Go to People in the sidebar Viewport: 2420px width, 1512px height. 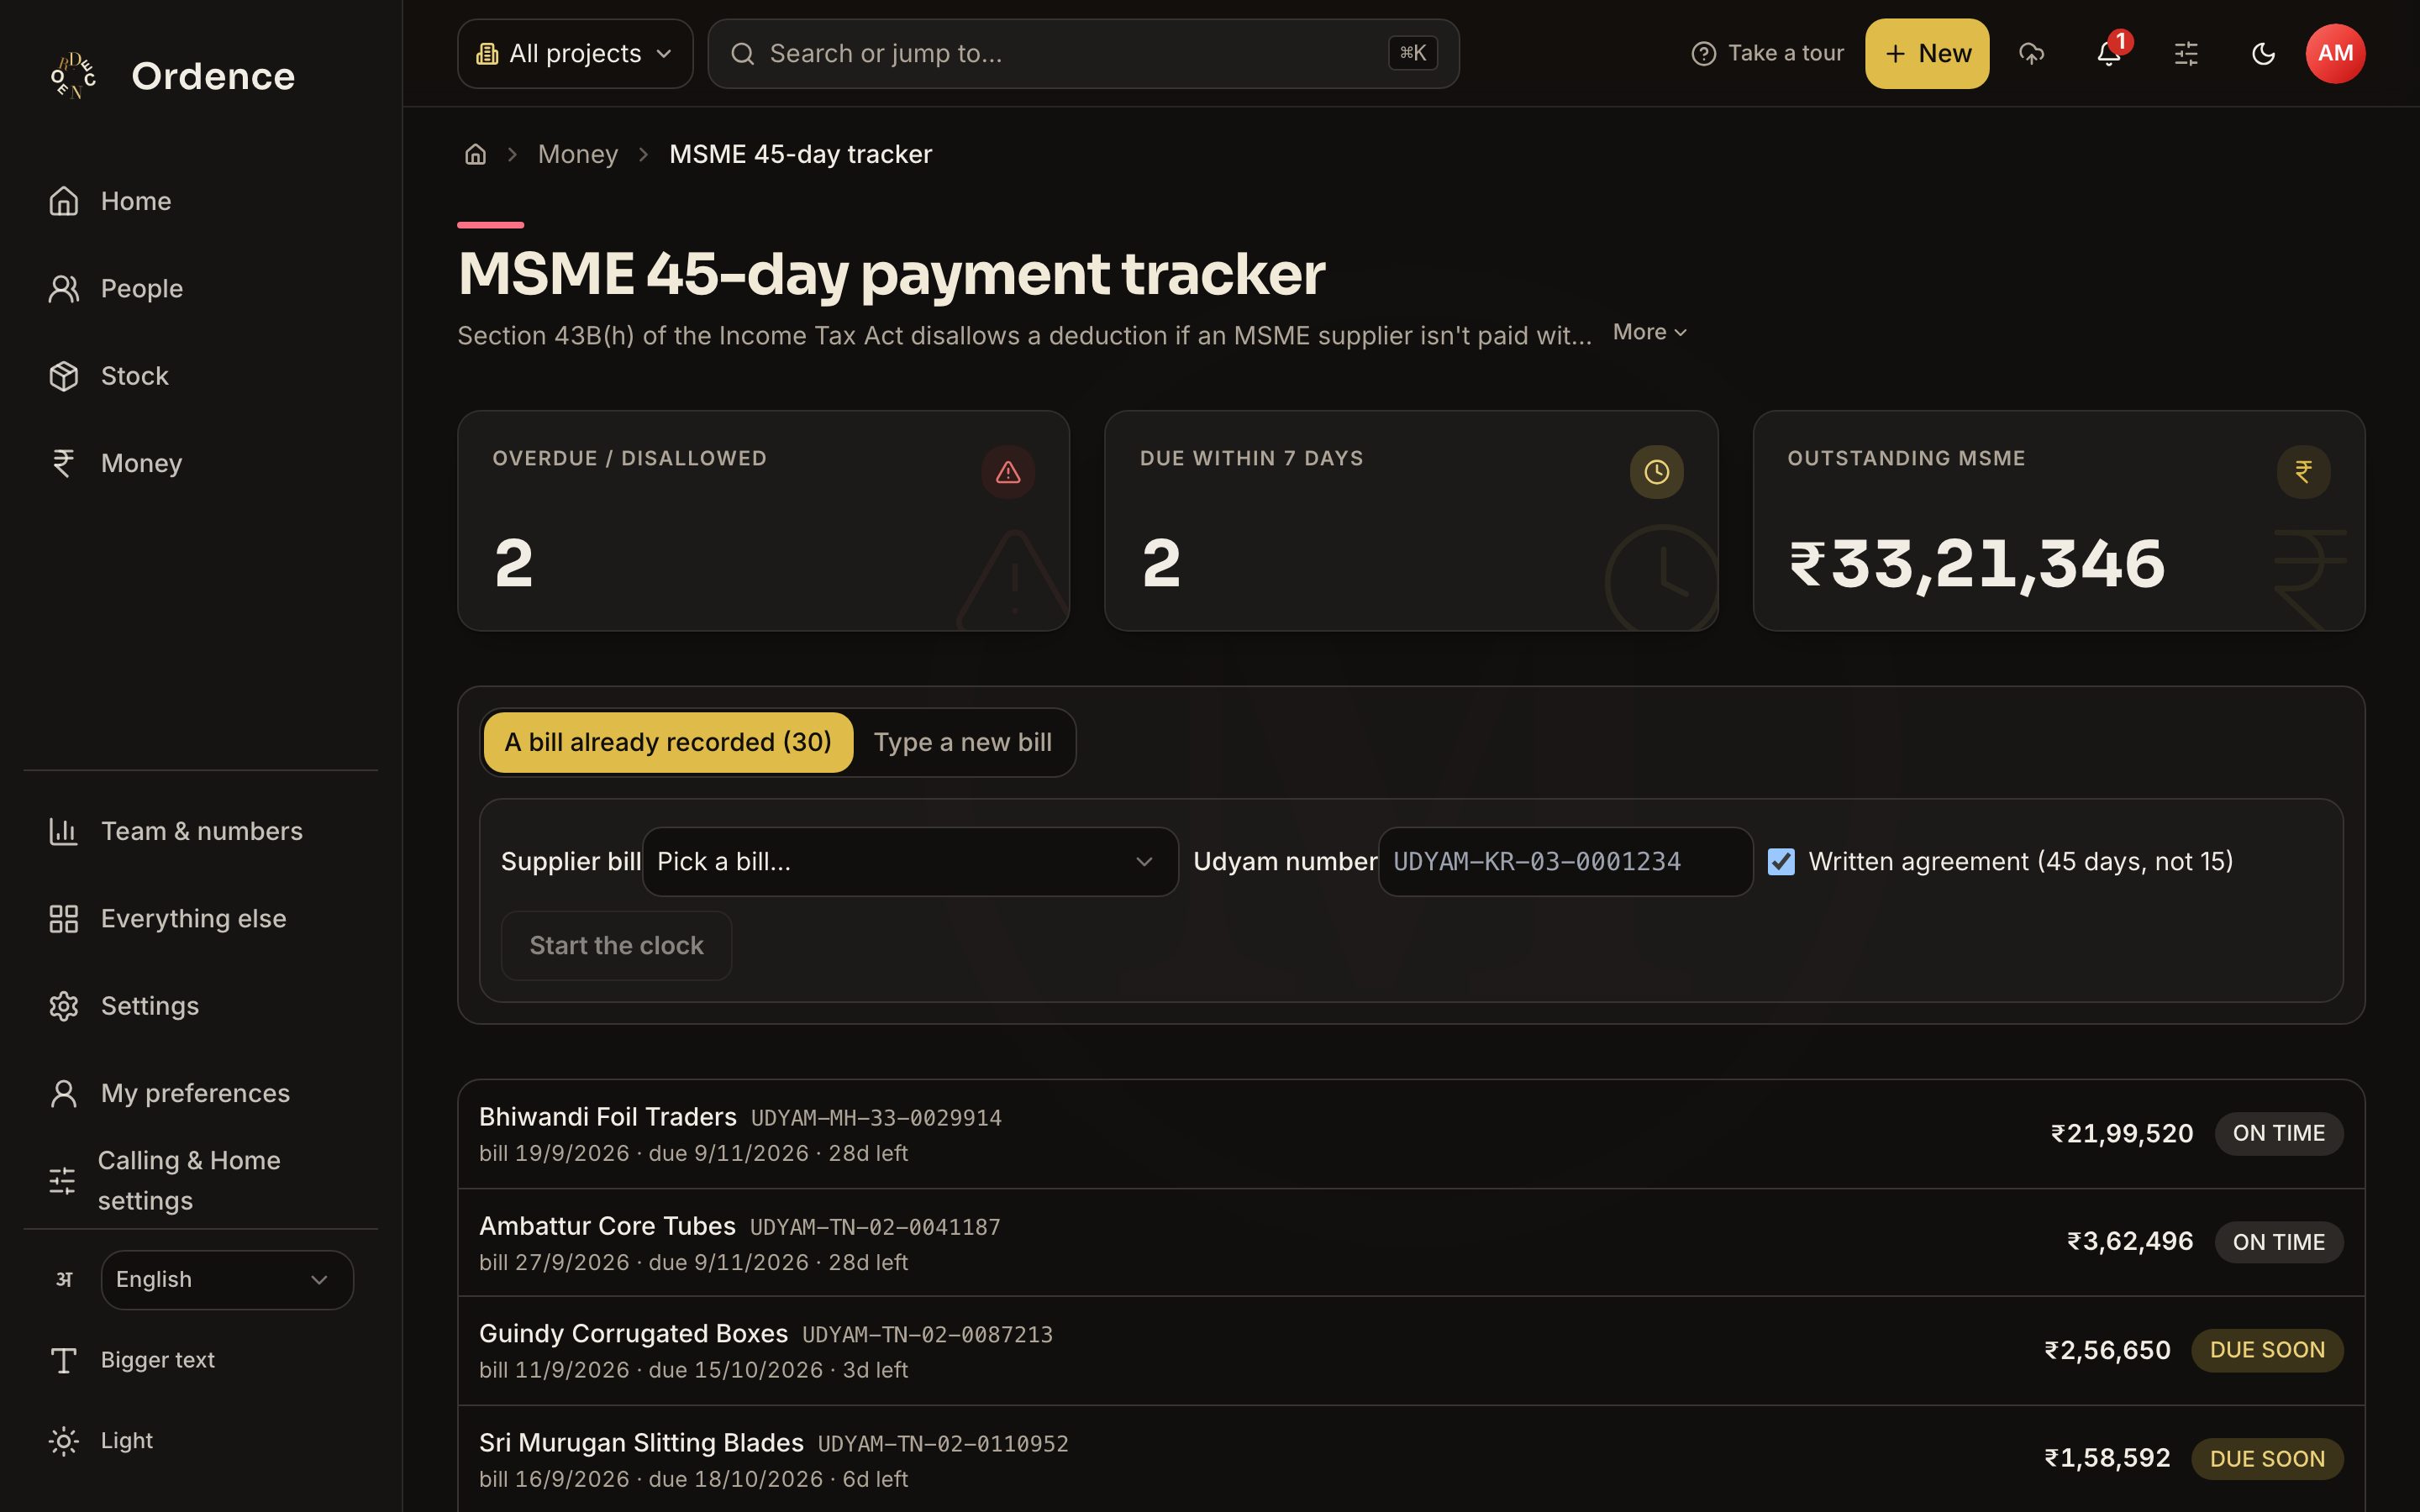pyautogui.click(x=200, y=289)
